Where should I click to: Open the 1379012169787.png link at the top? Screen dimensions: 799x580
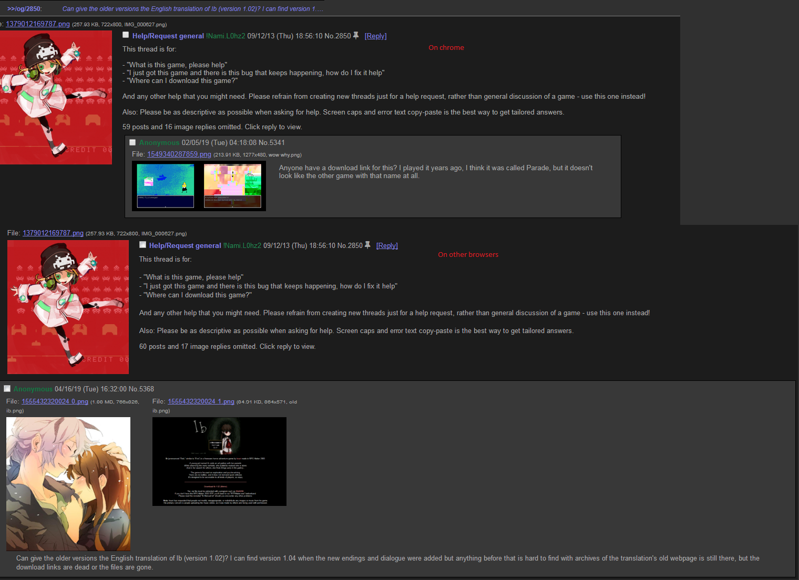pyautogui.click(x=38, y=24)
